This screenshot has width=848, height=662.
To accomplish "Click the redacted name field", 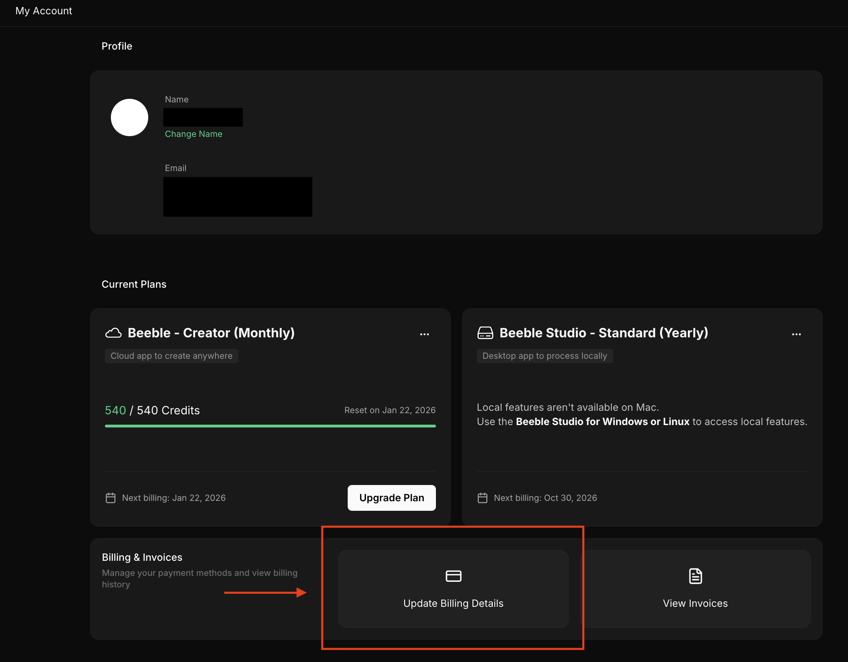I will click(203, 117).
